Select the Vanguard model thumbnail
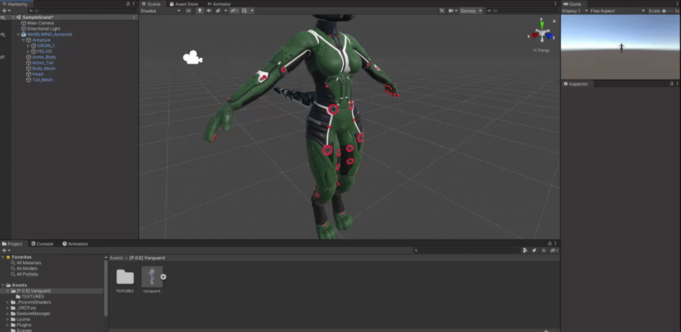 point(152,276)
